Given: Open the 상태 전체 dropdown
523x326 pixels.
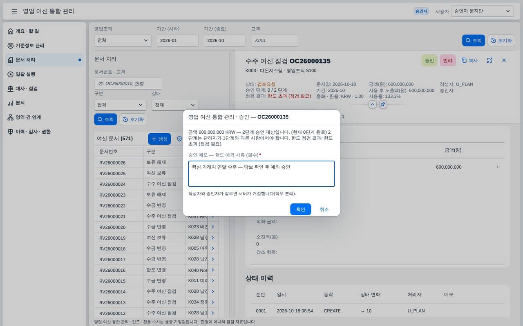Looking at the screenshot, I should click(175, 105).
